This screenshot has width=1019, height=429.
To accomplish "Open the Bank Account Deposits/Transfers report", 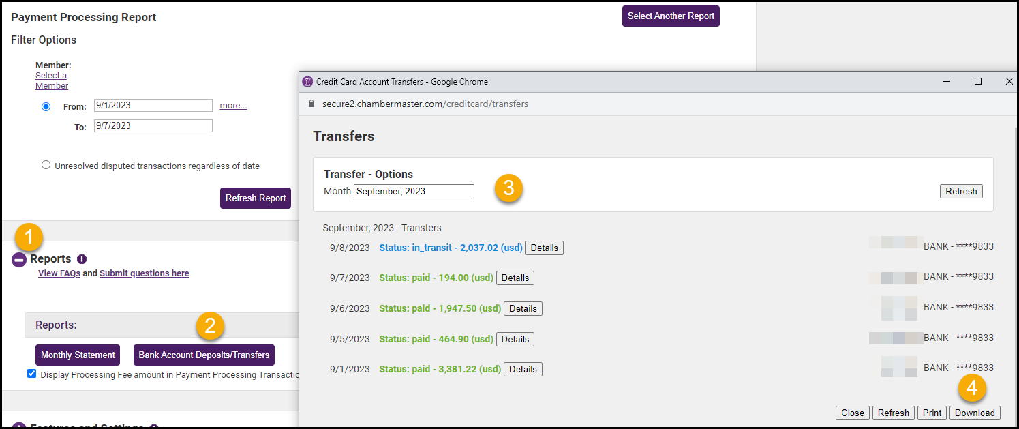I will (x=204, y=355).
